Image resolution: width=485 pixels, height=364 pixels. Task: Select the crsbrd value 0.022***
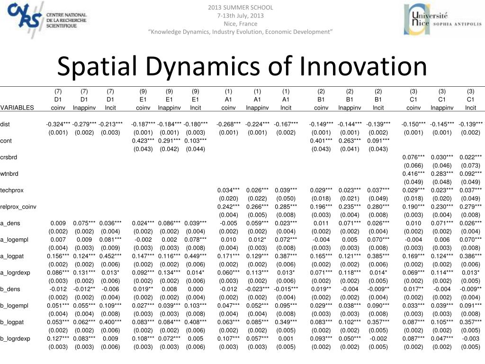470,157
